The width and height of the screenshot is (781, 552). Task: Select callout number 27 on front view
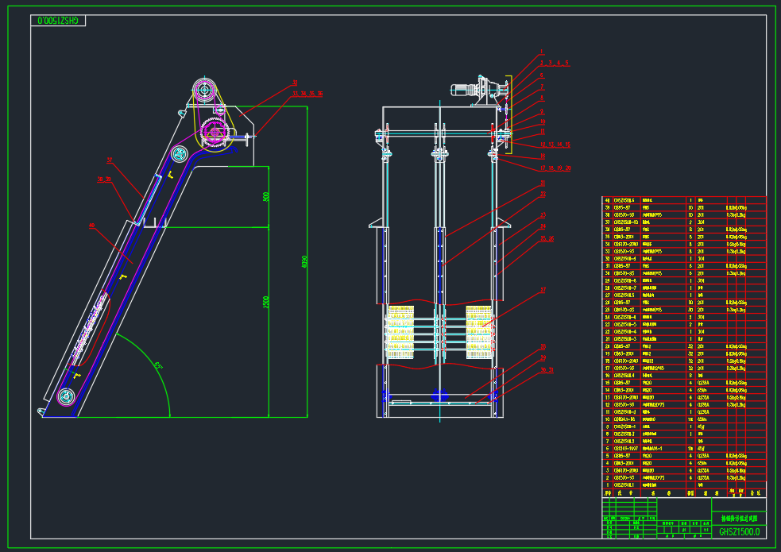543,290
